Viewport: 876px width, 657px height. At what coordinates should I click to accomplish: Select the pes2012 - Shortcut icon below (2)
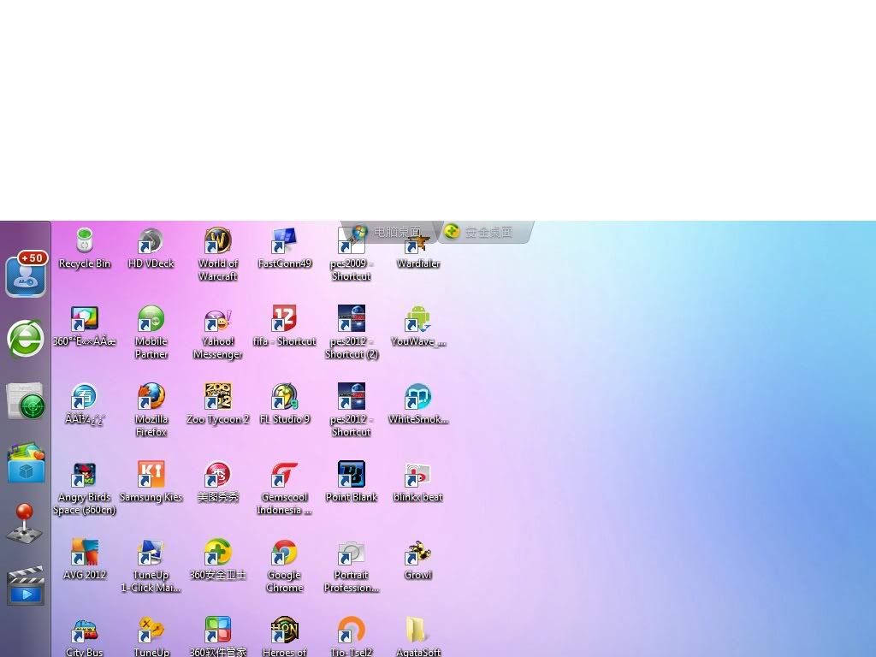point(352,397)
